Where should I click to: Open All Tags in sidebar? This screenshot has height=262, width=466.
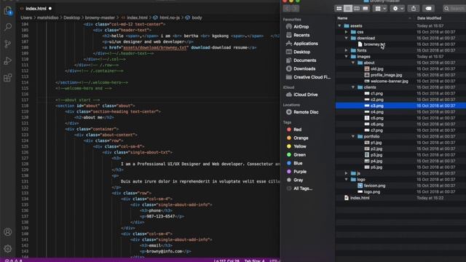[x=303, y=188]
